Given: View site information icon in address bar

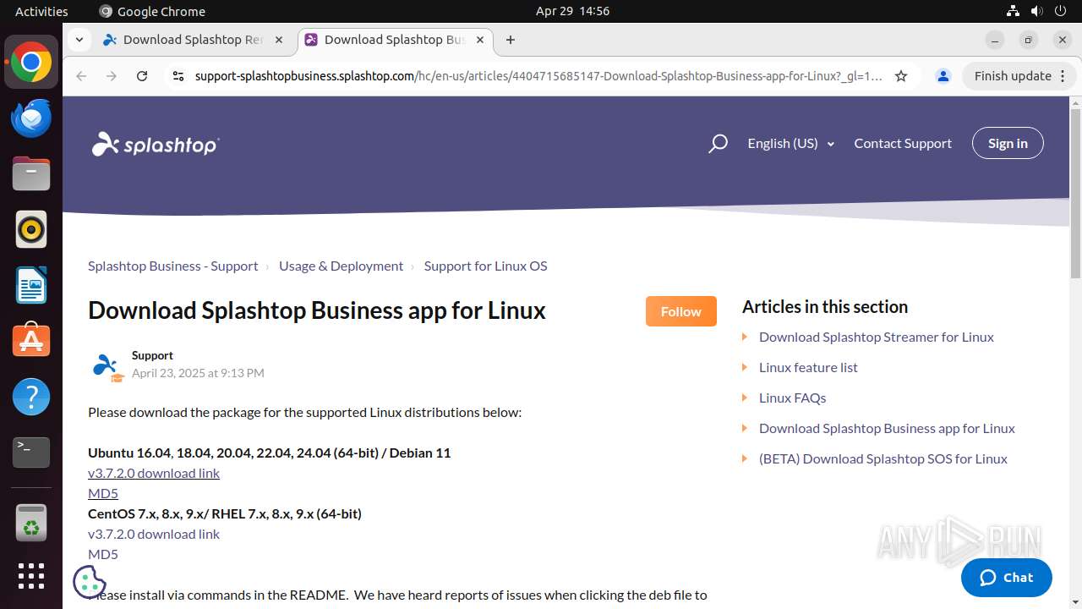Looking at the screenshot, I should pyautogui.click(x=178, y=76).
